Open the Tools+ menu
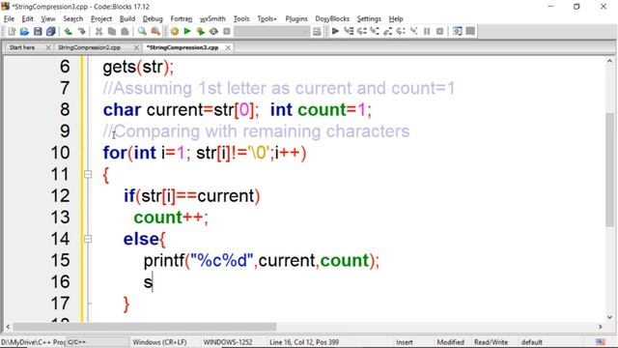Screen dimensions: 618x348 (267, 18)
